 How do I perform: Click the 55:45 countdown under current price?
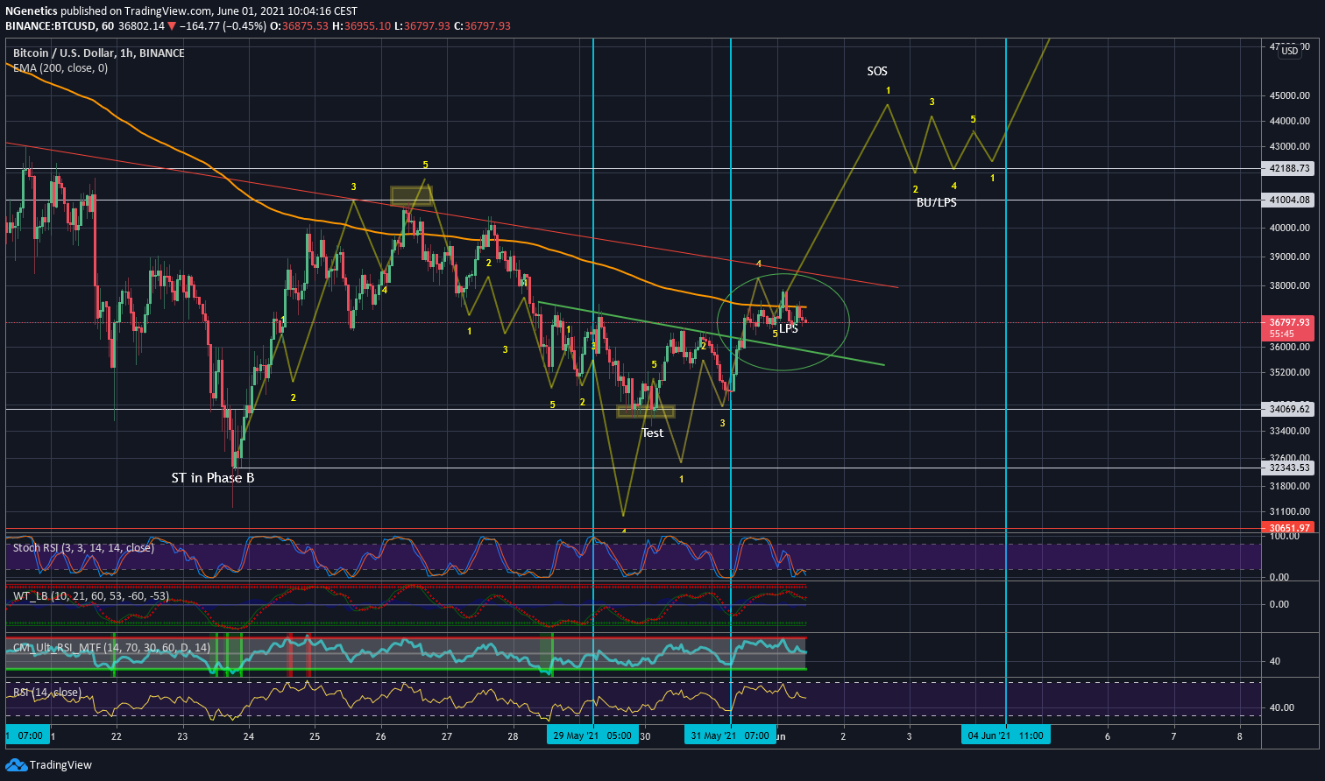coord(1282,334)
